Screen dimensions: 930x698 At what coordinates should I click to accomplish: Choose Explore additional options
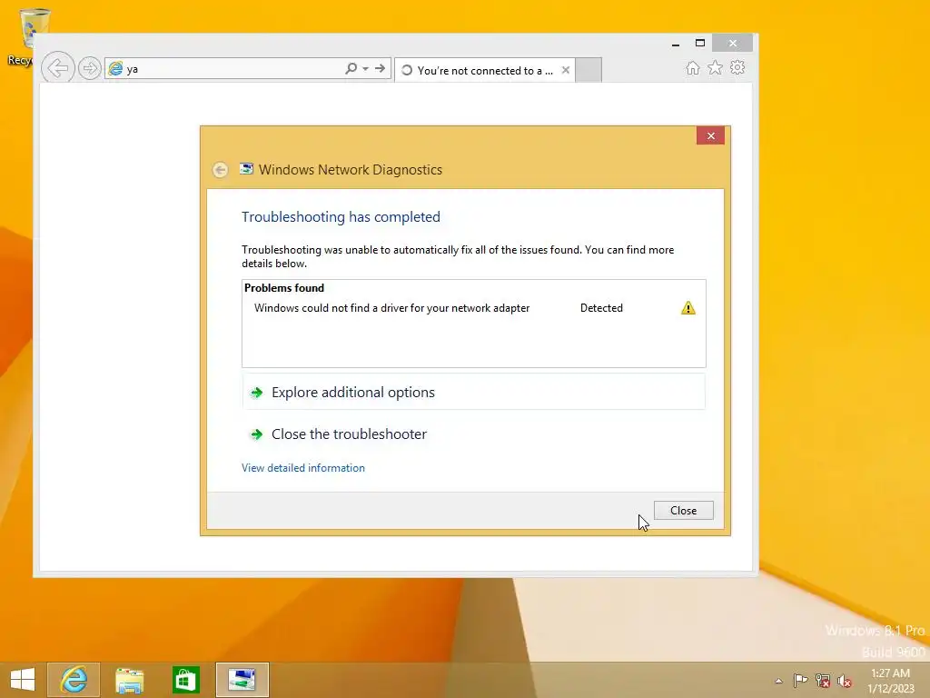pos(473,393)
